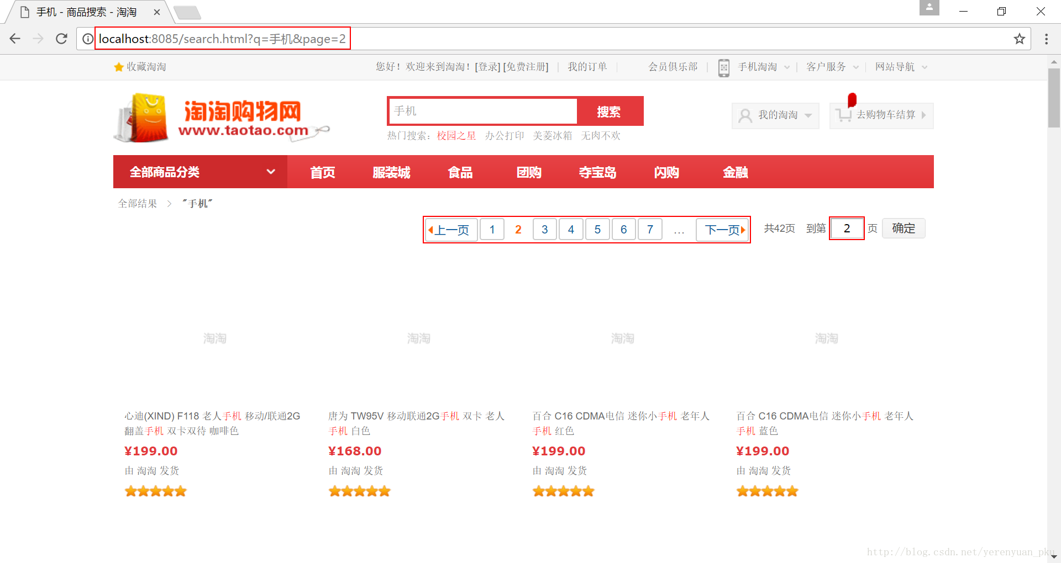1061x563 pixels.
Task: Go to next page with 下一页
Action: click(722, 230)
